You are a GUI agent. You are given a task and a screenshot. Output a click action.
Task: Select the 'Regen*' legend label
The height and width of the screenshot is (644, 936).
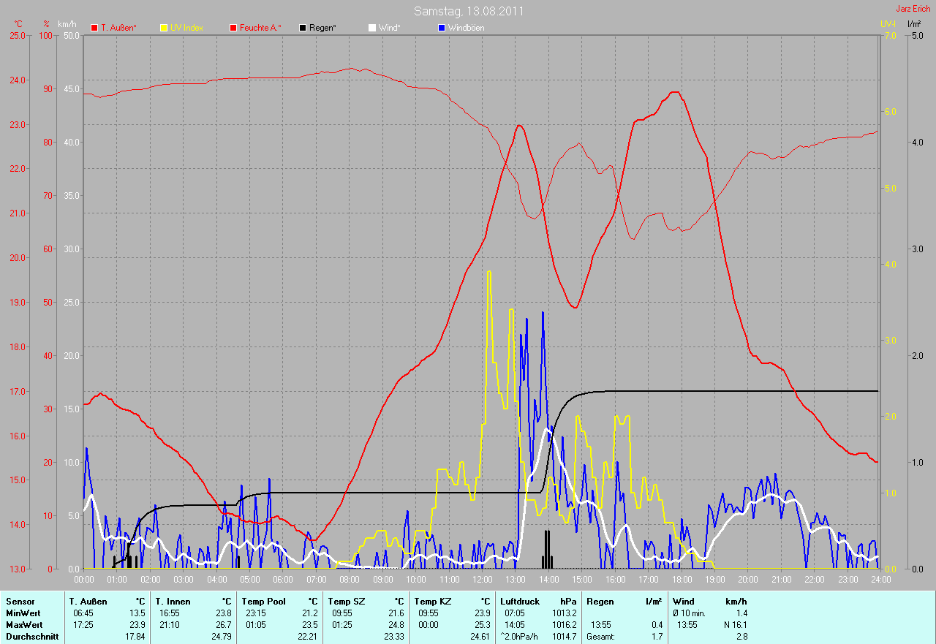point(323,28)
